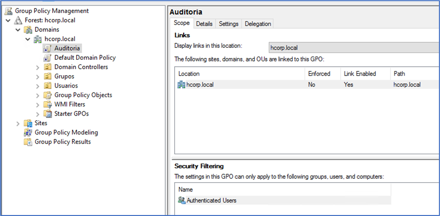This screenshot has width=440, height=216.
Task: Open the Settings tab
Action: pyautogui.click(x=228, y=24)
